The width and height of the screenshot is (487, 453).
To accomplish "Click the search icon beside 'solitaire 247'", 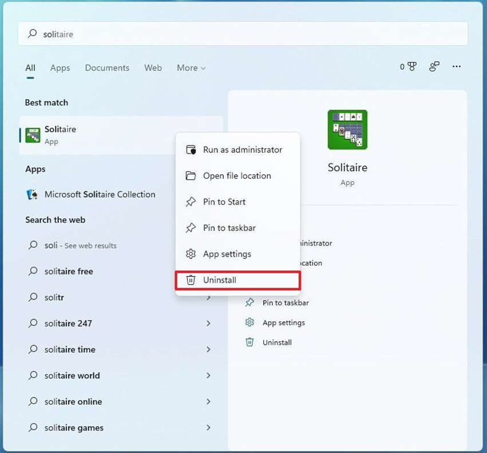I will [x=33, y=324].
